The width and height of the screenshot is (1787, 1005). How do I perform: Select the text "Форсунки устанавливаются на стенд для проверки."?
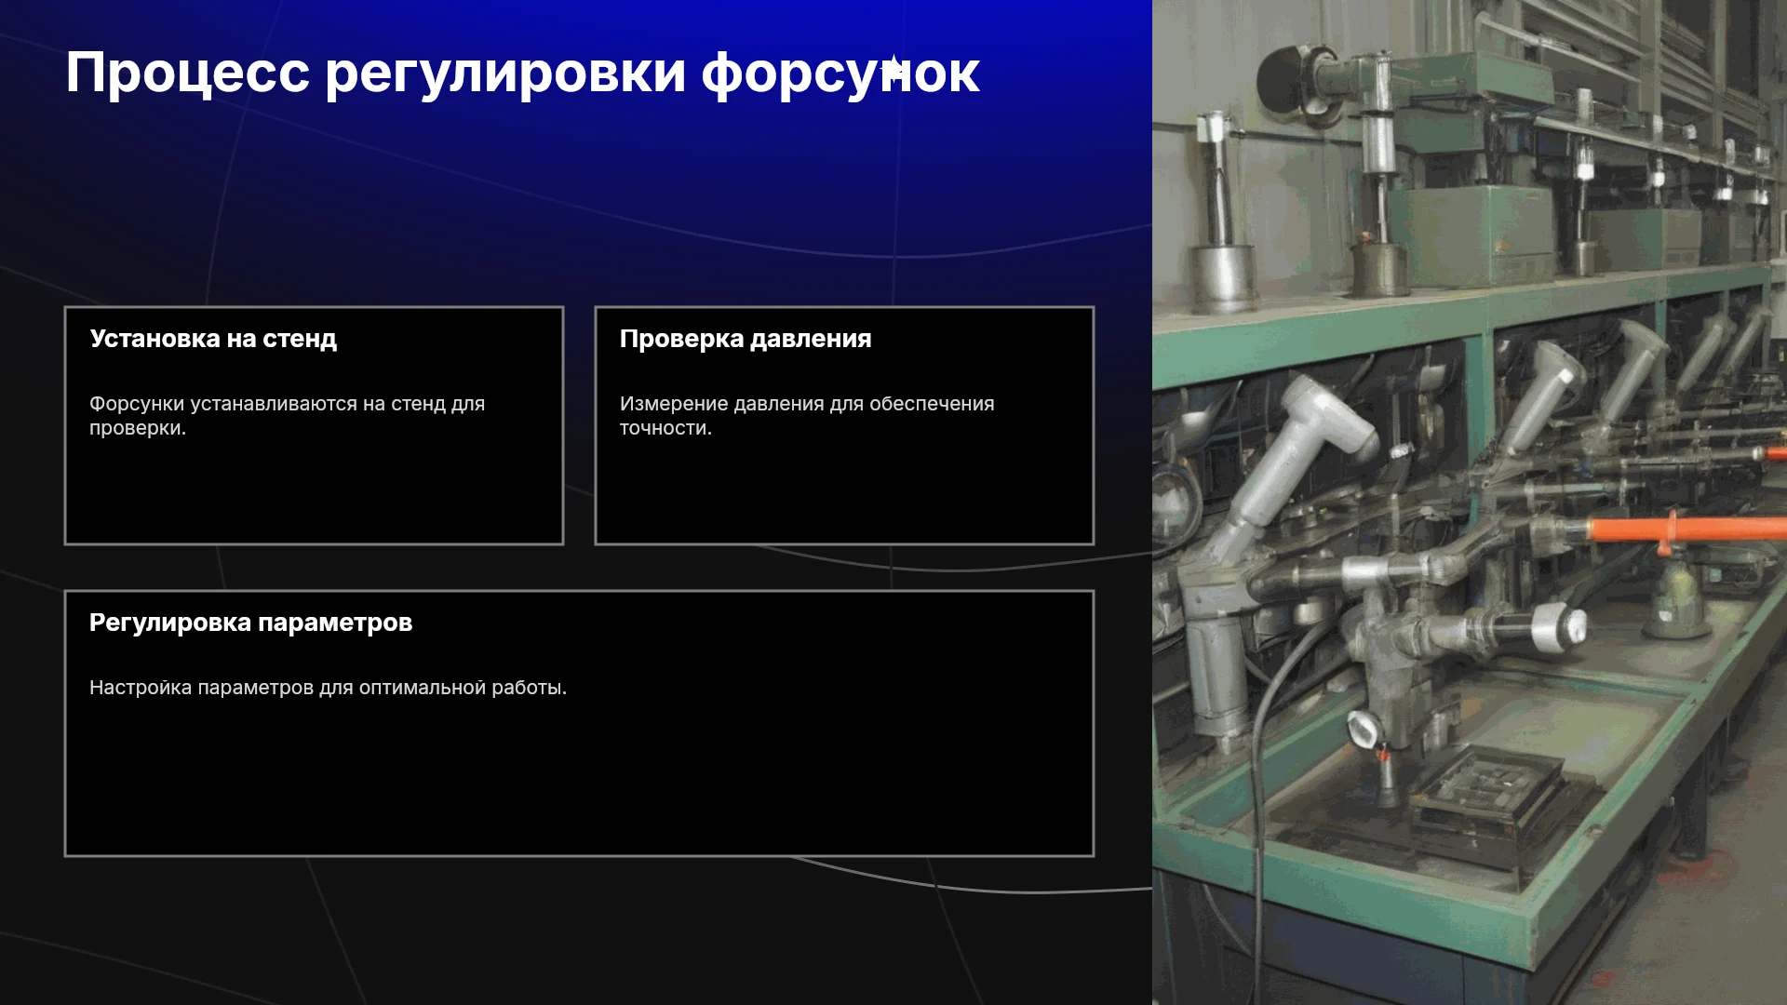(287, 416)
